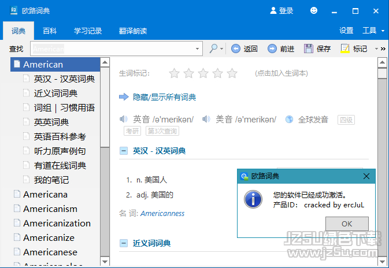Screen dimensions: 389x268
Task: Select 词组 | 习惯用语 in the sidebar
Action: coord(64,107)
